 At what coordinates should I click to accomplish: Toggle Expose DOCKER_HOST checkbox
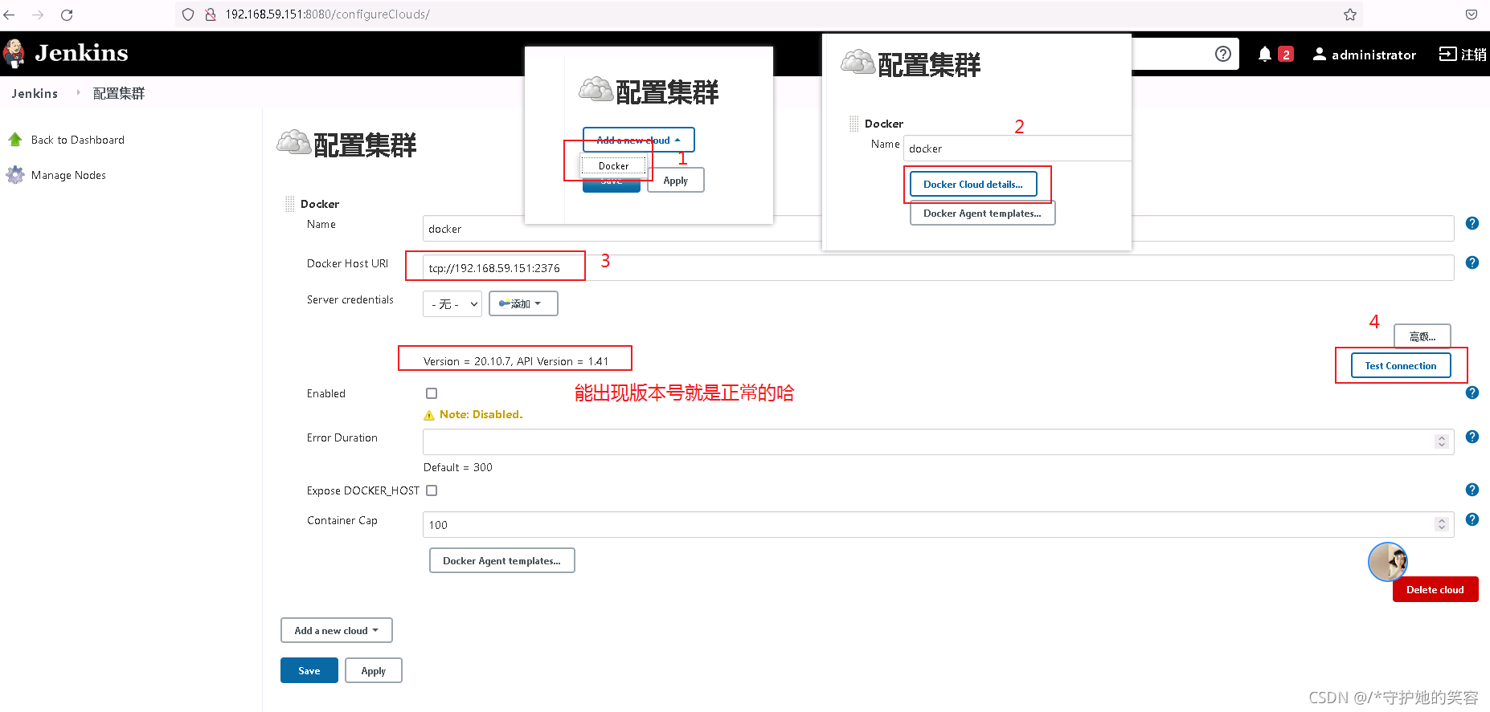[x=432, y=490]
